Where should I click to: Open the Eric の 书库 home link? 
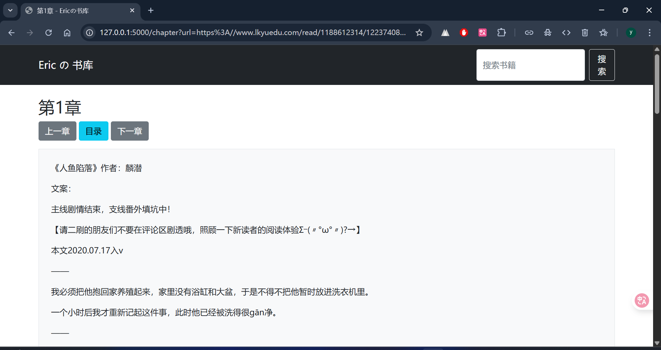(x=66, y=65)
